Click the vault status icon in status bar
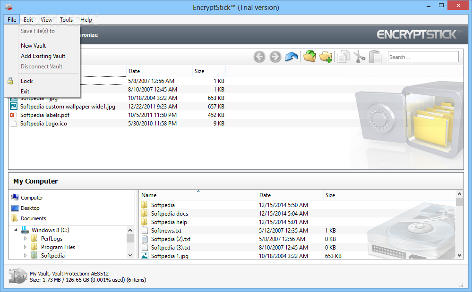Viewport: 472px width, 292px height. (x=18, y=276)
